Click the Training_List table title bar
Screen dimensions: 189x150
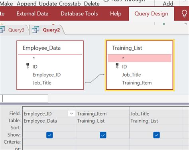point(140,48)
